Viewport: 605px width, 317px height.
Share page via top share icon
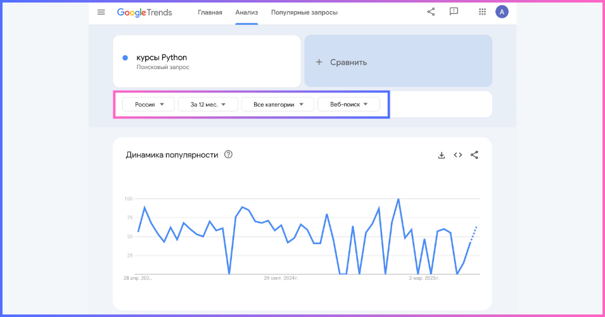[x=431, y=12]
